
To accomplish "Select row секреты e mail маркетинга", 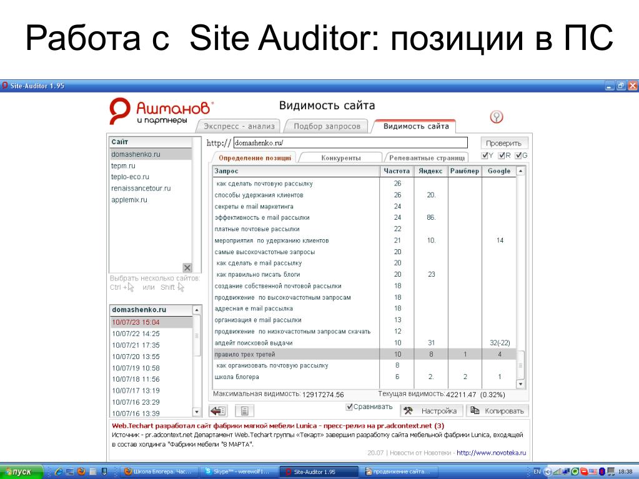I will point(364,207).
